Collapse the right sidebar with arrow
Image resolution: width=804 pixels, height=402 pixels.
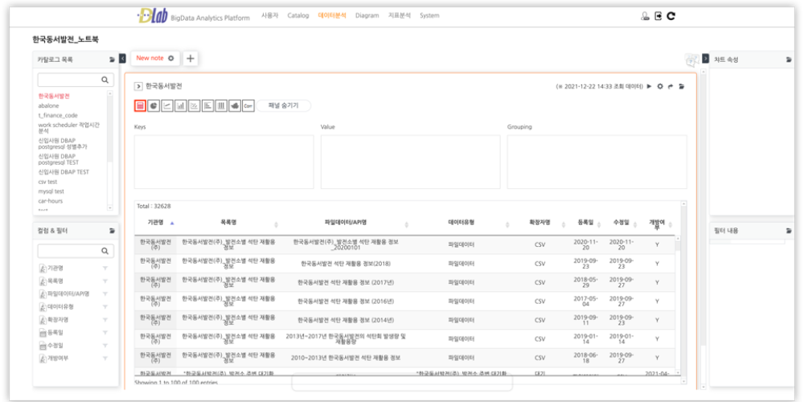click(706, 59)
